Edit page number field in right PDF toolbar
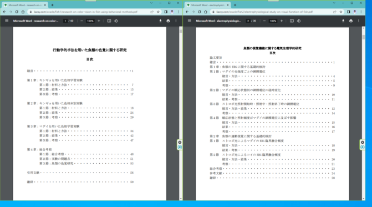This screenshot has width=372, height=207. [x=248, y=21]
